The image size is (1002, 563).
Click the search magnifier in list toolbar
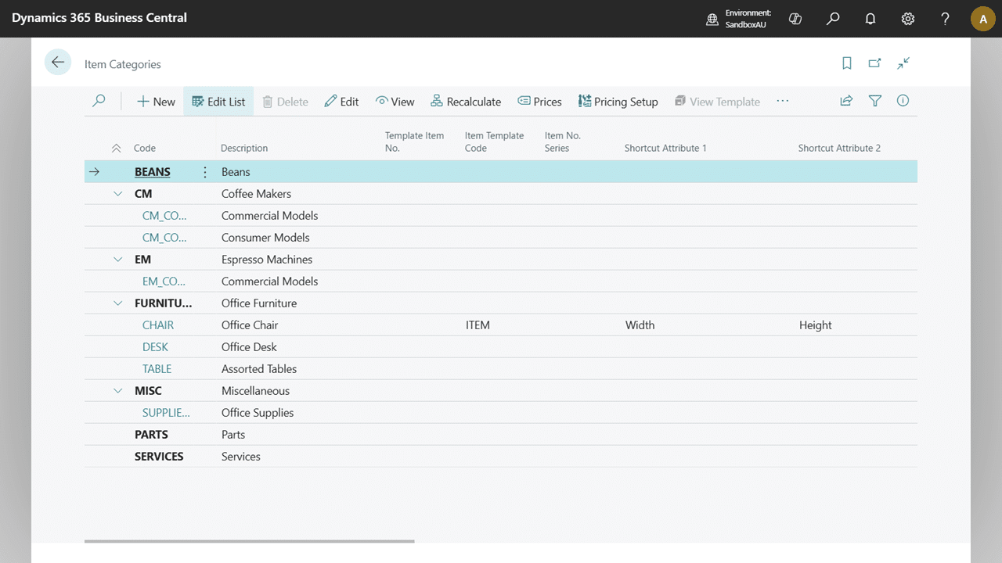[99, 101]
